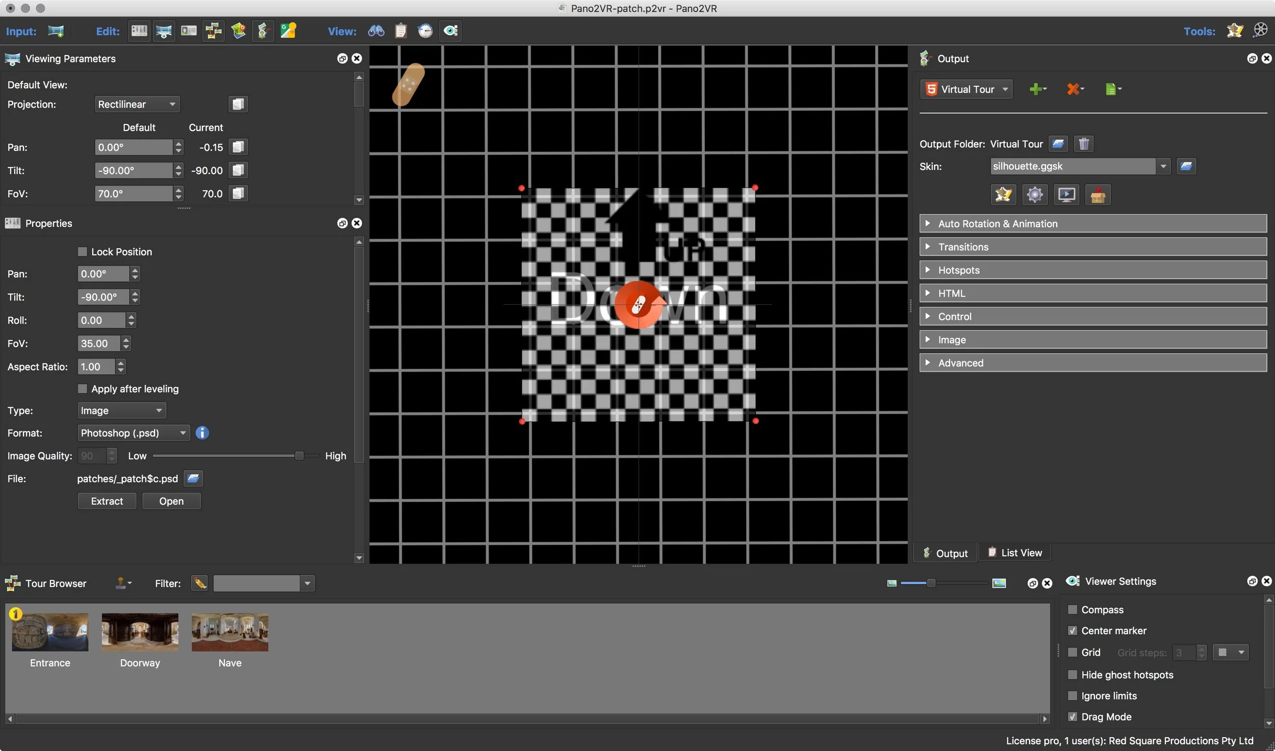Enable the Compass checkbox
This screenshot has height=751, width=1275.
pos(1073,609)
